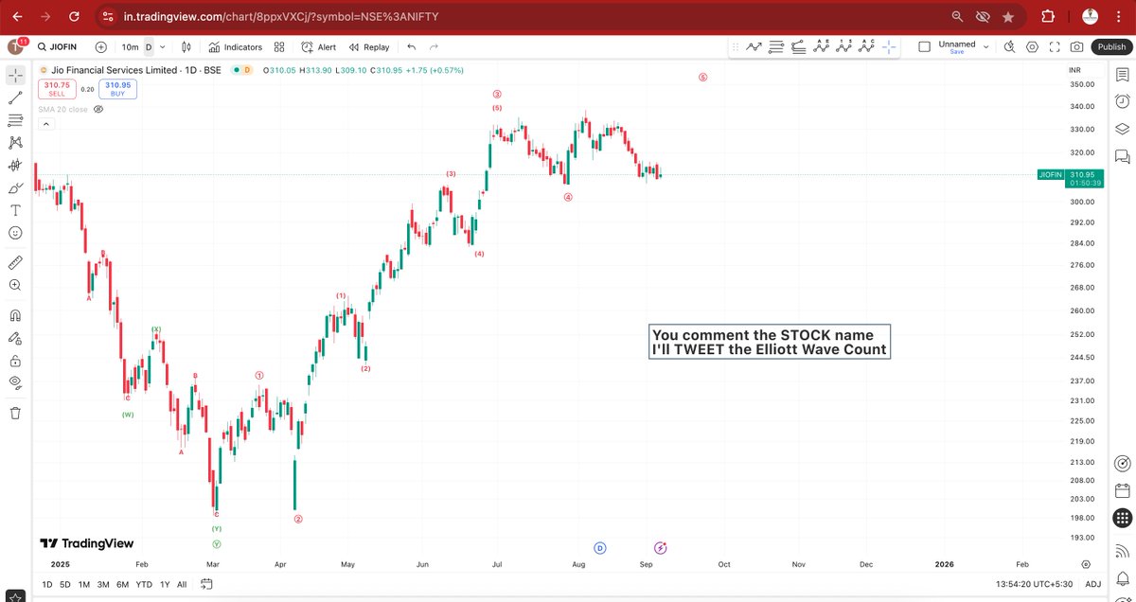The image size is (1136, 602).
Task: Redo the last chart action
Action: click(x=434, y=46)
